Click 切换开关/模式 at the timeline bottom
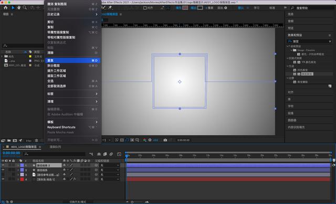The width and height of the screenshot is (336, 204). click(78, 202)
